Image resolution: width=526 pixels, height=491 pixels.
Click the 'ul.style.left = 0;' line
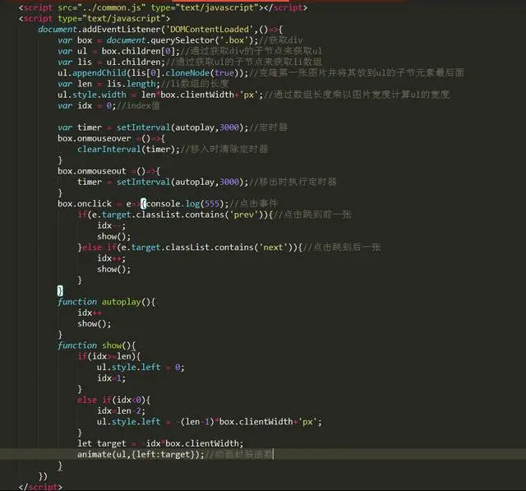coord(141,367)
